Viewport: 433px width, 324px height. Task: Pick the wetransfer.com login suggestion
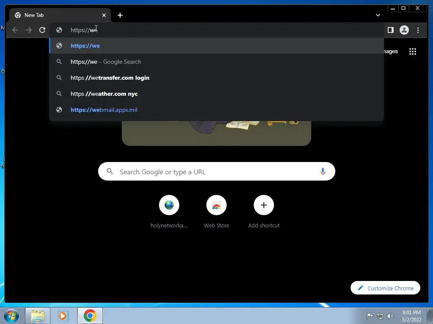(216, 78)
